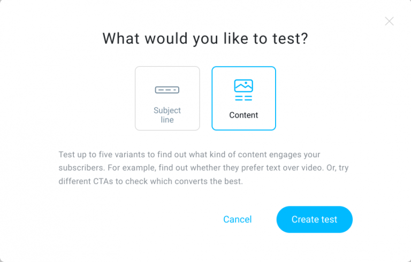Click the "Create test" button text
Viewport: 411px width, 262px height.
(314, 219)
